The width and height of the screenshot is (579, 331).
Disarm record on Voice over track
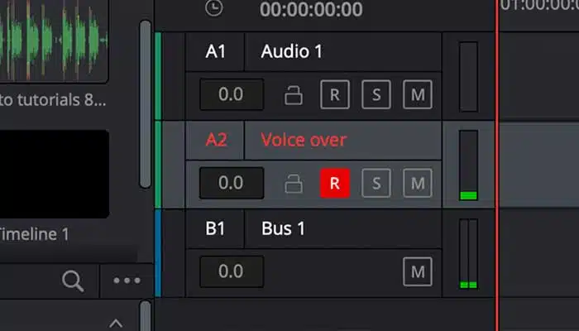[x=335, y=183]
